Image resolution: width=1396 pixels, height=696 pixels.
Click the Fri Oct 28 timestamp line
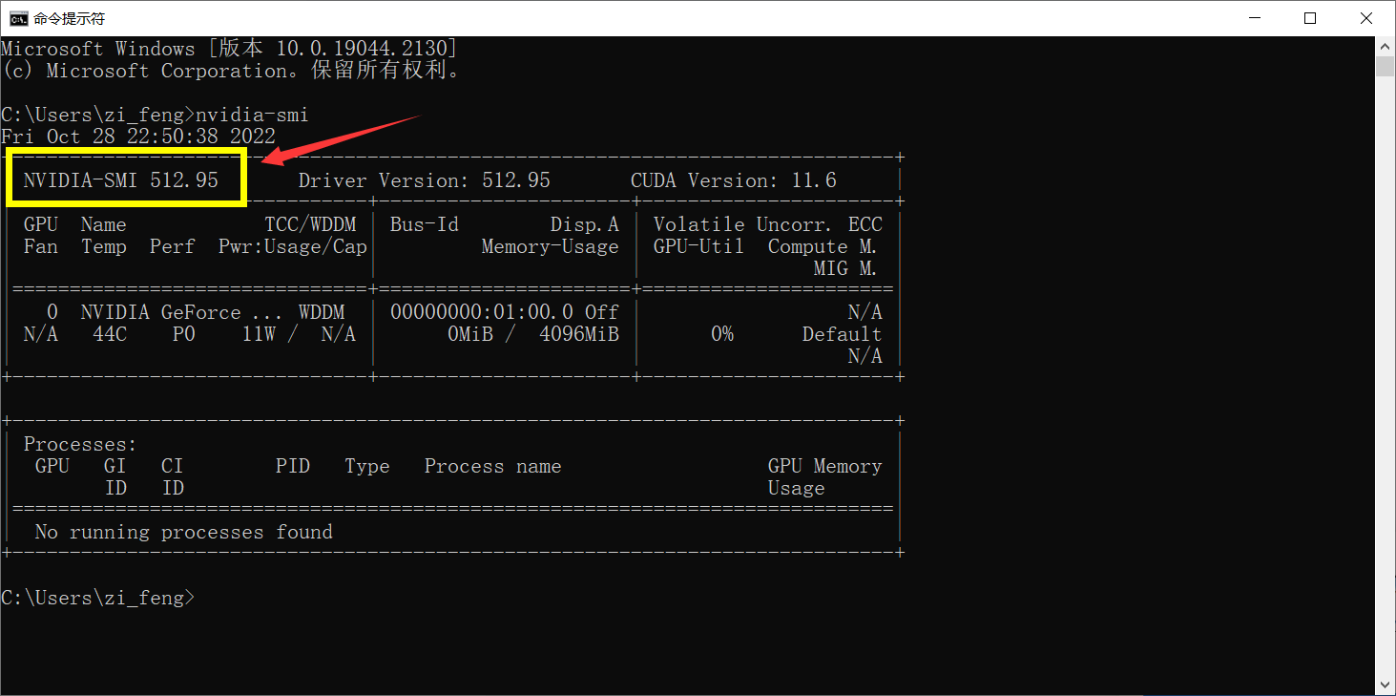click(138, 137)
